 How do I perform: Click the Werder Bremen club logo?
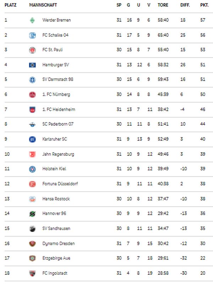32,20
